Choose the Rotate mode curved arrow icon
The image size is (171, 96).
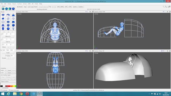pyautogui.click(x=8, y=15)
